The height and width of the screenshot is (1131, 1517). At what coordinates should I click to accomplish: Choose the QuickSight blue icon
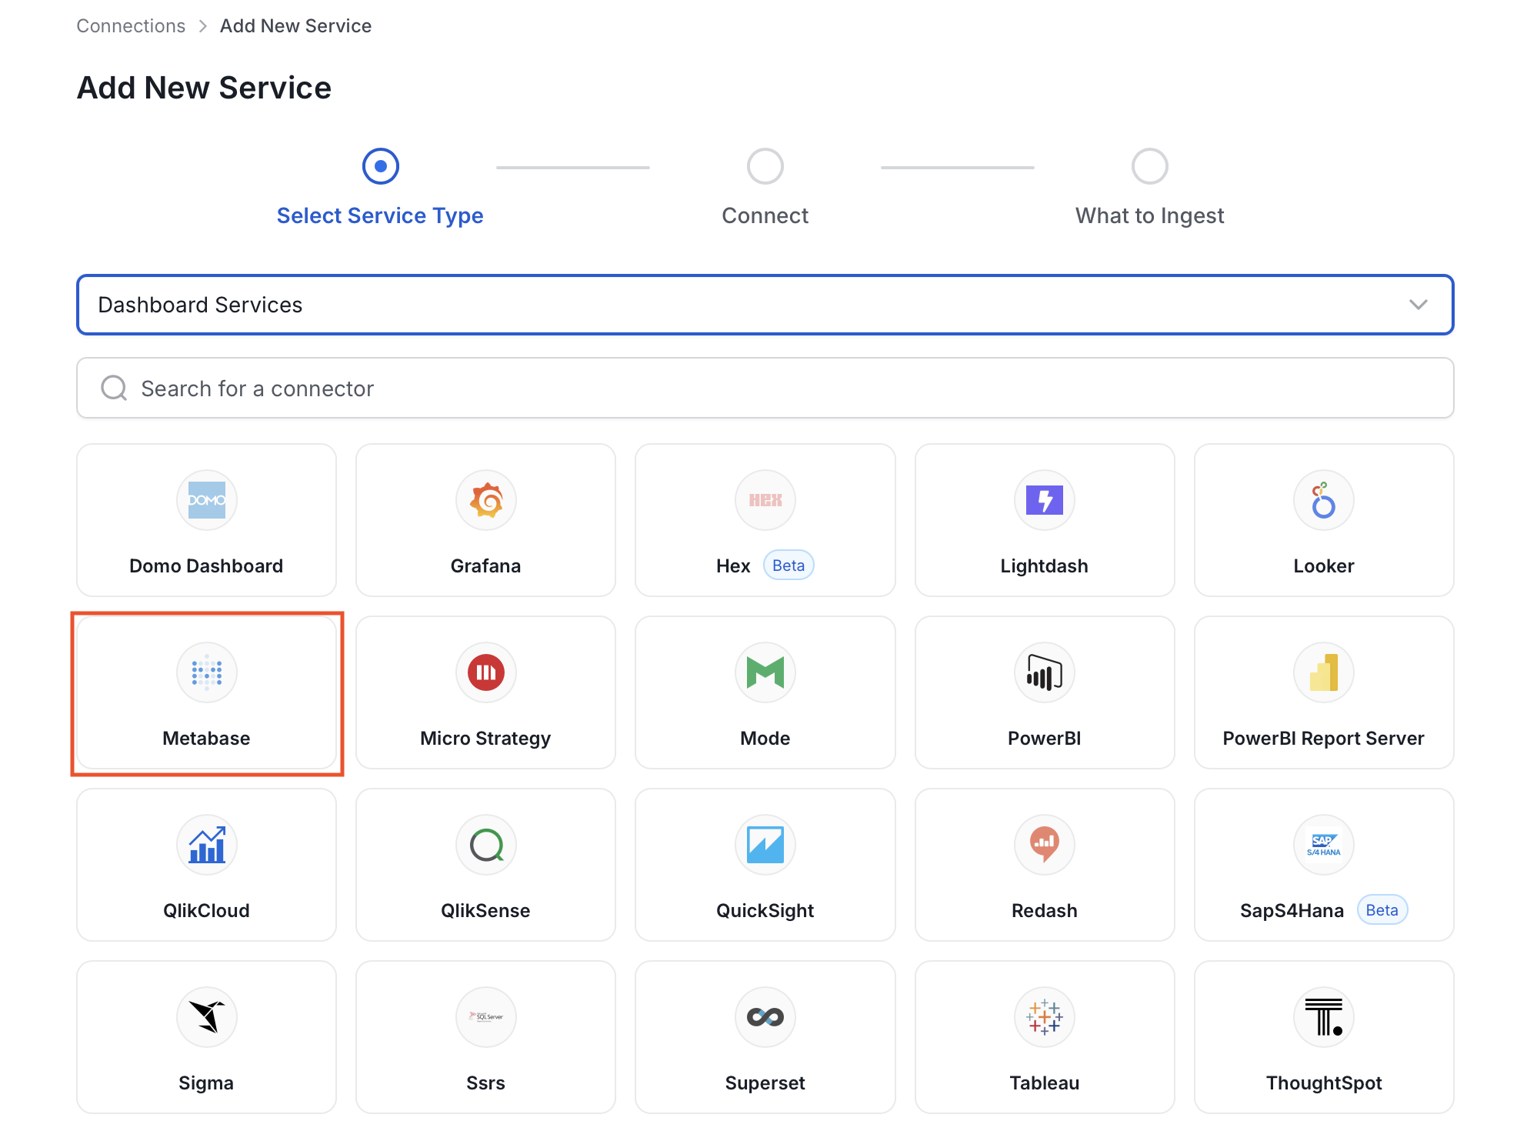click(x=765, y=845)
